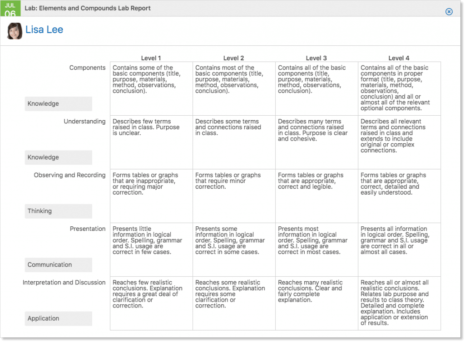Click the Application category label
Screen dimensions: 465x342
tap(58, 318)
